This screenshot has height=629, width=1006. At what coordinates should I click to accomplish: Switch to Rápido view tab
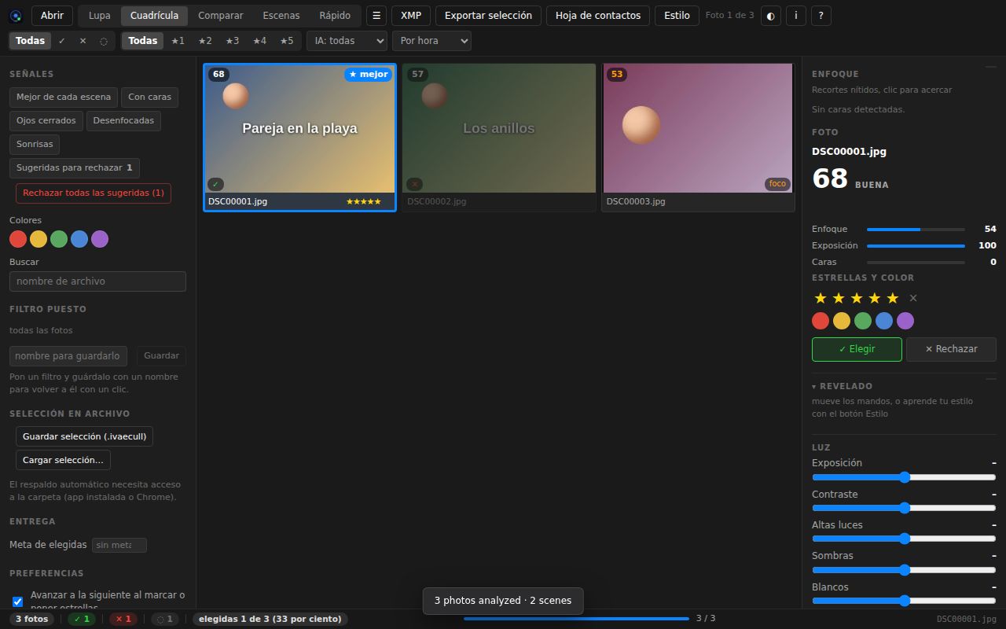335,16
